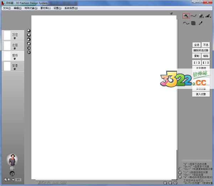Select the 'A' round option near hints
The height and width of the screenshot is (186, 214).
pos(180,169)
